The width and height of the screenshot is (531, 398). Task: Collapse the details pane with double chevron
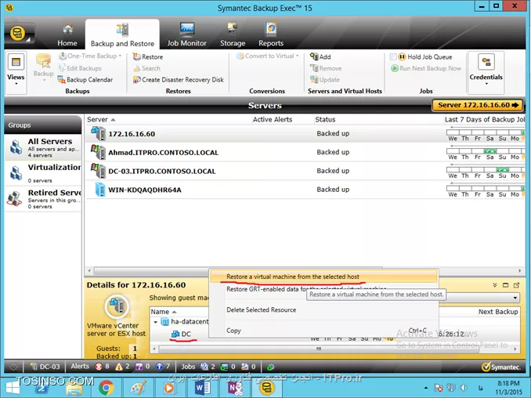495,285
